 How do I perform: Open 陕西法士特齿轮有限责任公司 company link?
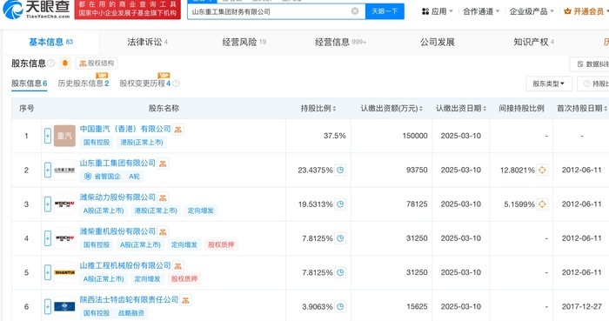(129, 299)
